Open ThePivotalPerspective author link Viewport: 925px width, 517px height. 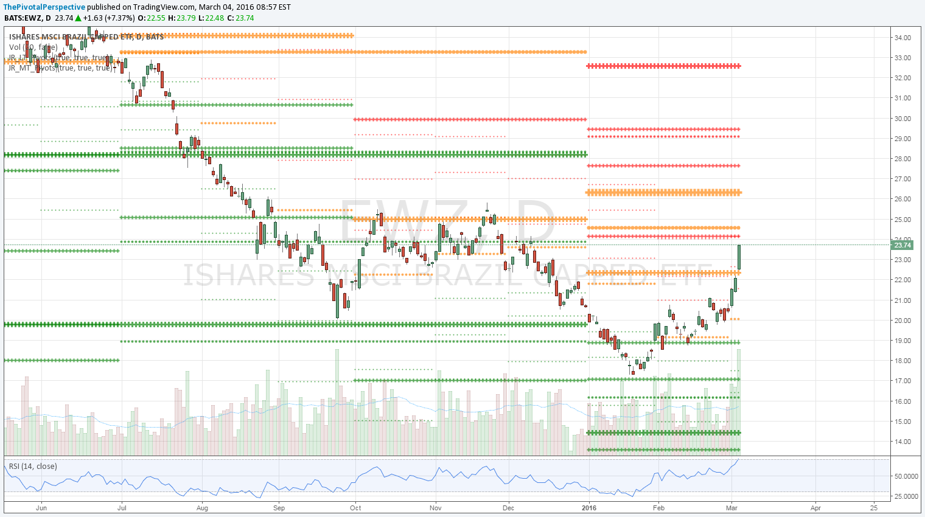(x=45, y=7)
